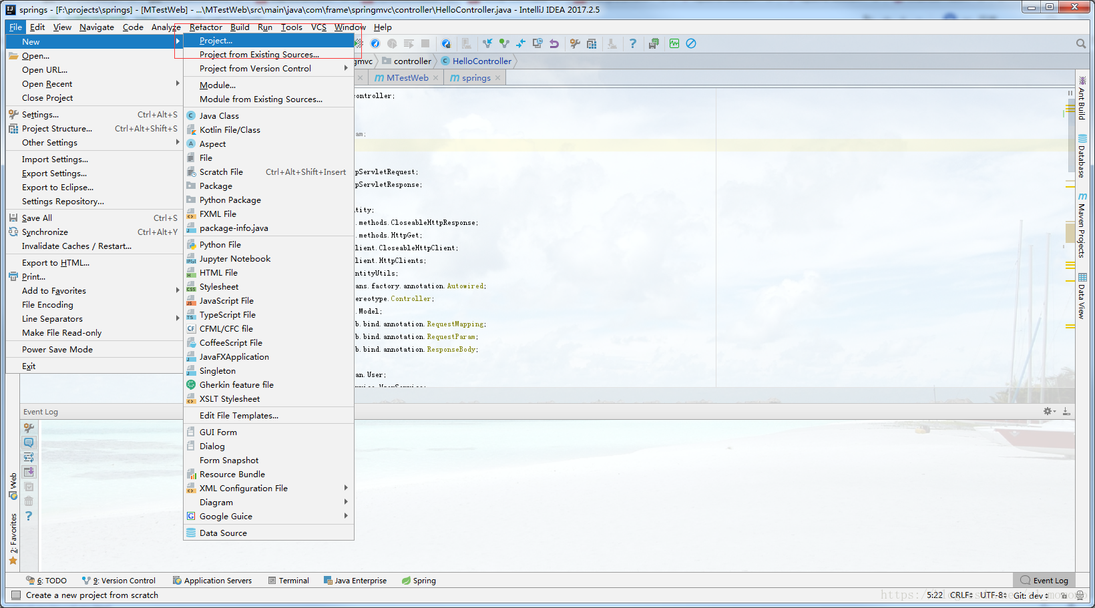Open the Navigate menu
Viewport: 1095px width, 608px height.
point(97,27)
